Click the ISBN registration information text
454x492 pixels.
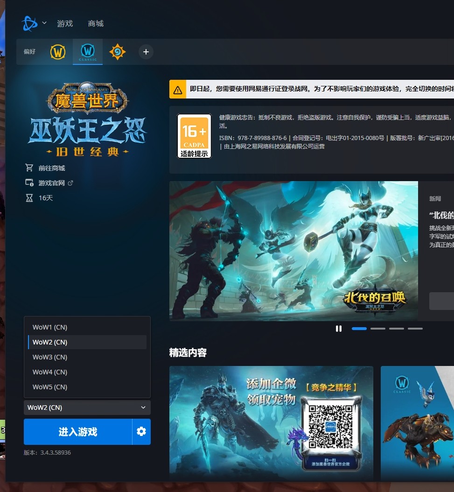tap(336, 142)
